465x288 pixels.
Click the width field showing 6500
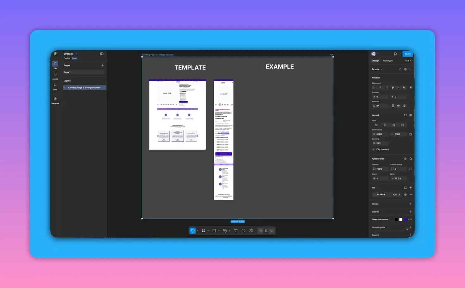[380, 134]
